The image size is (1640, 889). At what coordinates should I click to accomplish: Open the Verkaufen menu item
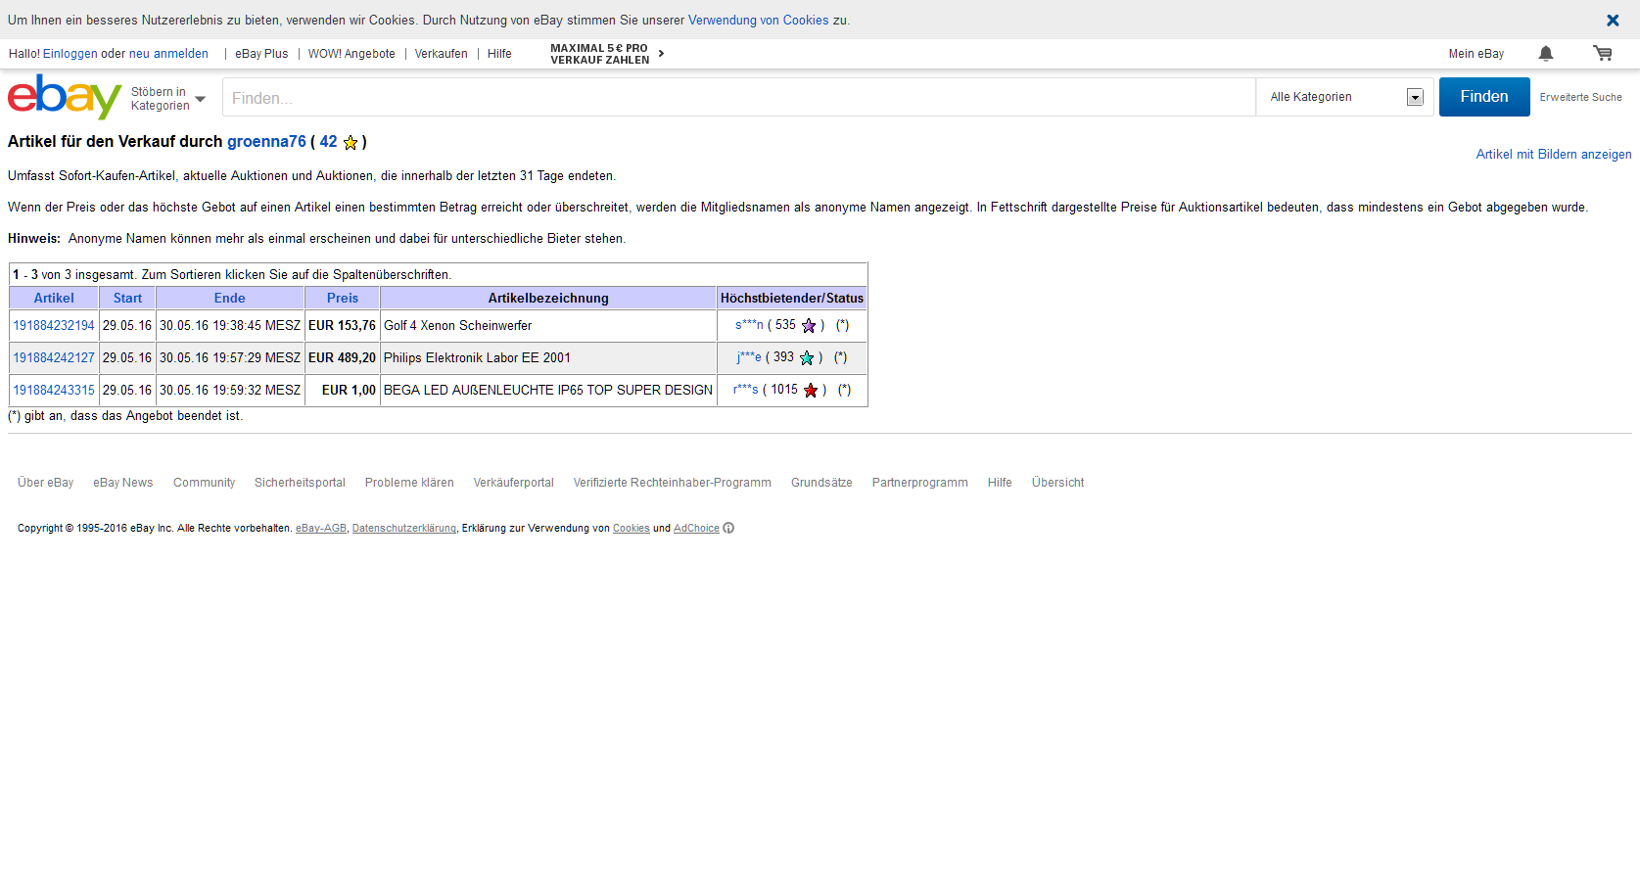(441, 54)
